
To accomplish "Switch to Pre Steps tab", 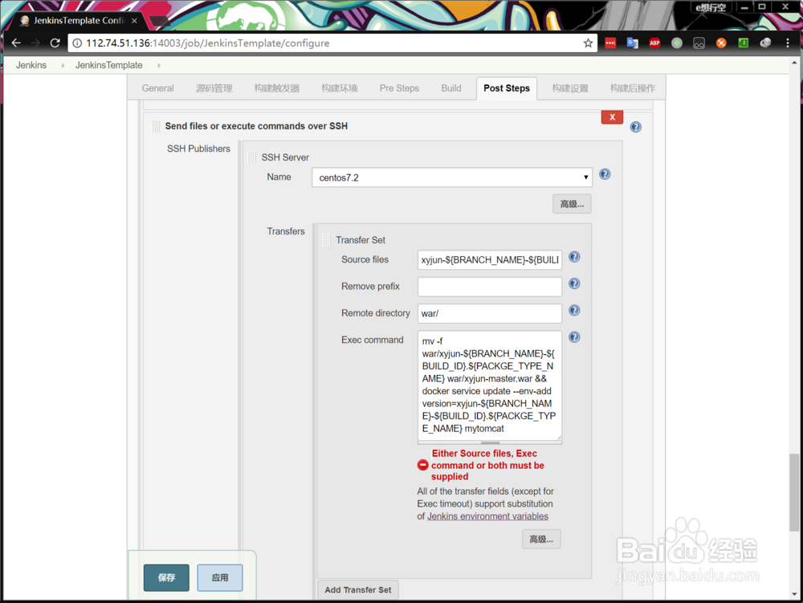I will click(399, 88).
